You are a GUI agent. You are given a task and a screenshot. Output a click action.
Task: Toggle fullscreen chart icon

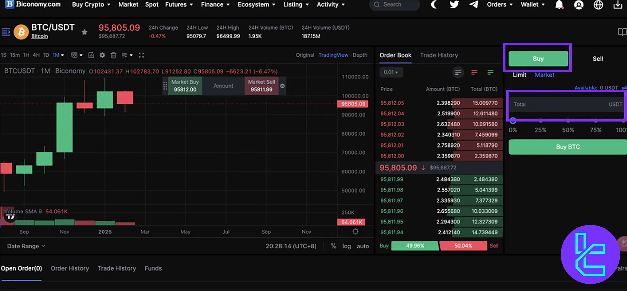click(x=141, y=55)
